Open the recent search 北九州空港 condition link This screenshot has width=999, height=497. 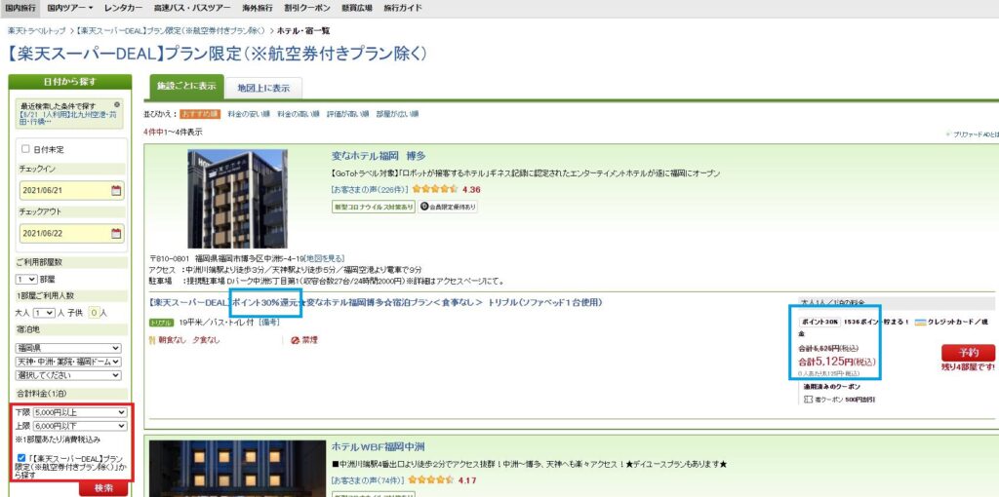[x=68, y=117]
